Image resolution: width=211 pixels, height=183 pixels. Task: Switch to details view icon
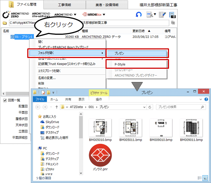click(200, 178)
